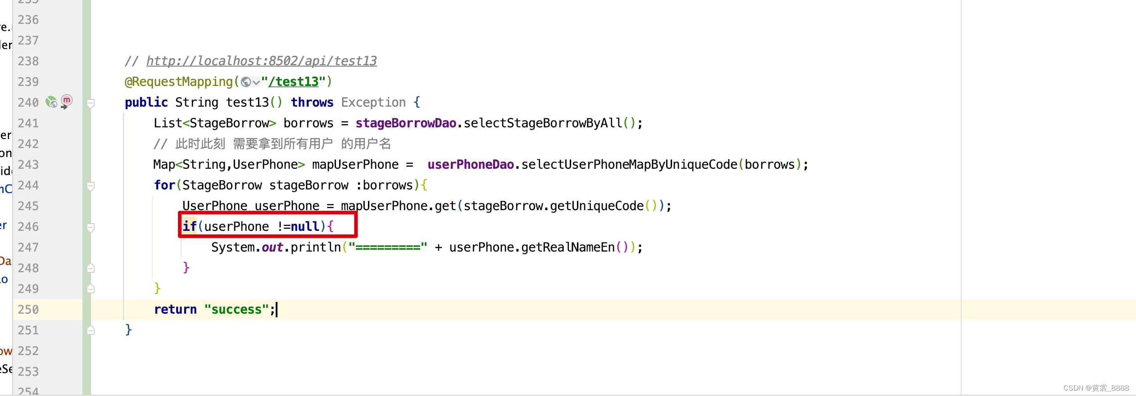Click the if keyword on line 246

pos(190,227)
